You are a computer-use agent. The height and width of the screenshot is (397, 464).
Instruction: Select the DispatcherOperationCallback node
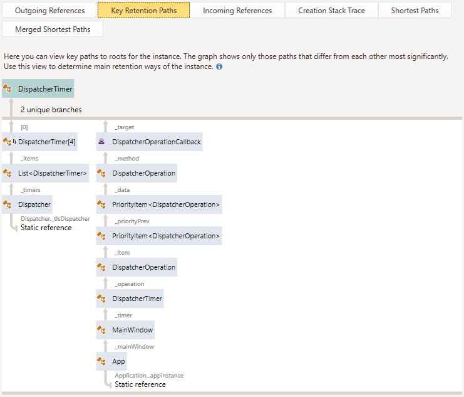[x=157, y=142]
